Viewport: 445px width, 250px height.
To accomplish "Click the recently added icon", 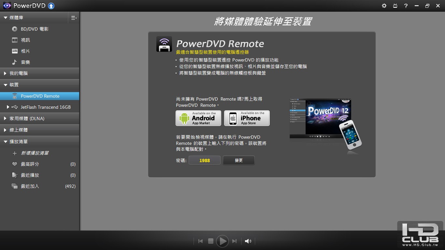I will click(x=15, y=186).
